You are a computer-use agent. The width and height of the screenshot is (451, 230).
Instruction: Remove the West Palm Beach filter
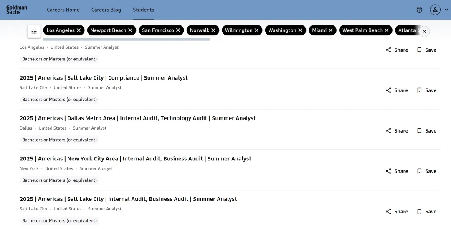point(387,30)
